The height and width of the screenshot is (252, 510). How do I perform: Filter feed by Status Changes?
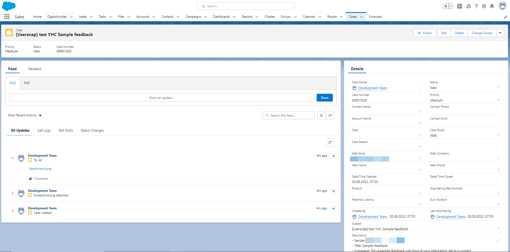point(92,131)
